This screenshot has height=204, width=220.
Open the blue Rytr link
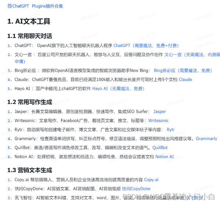(171, 130)
